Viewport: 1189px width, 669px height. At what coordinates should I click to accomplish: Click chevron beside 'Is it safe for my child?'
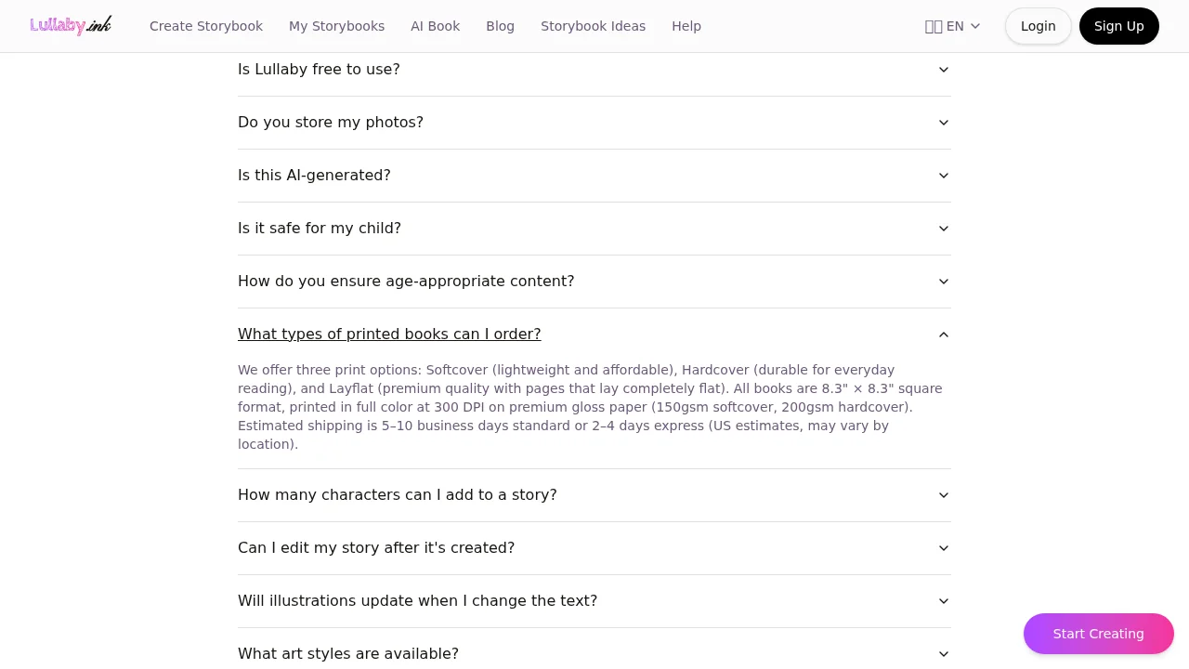click(x=943, y=229)
